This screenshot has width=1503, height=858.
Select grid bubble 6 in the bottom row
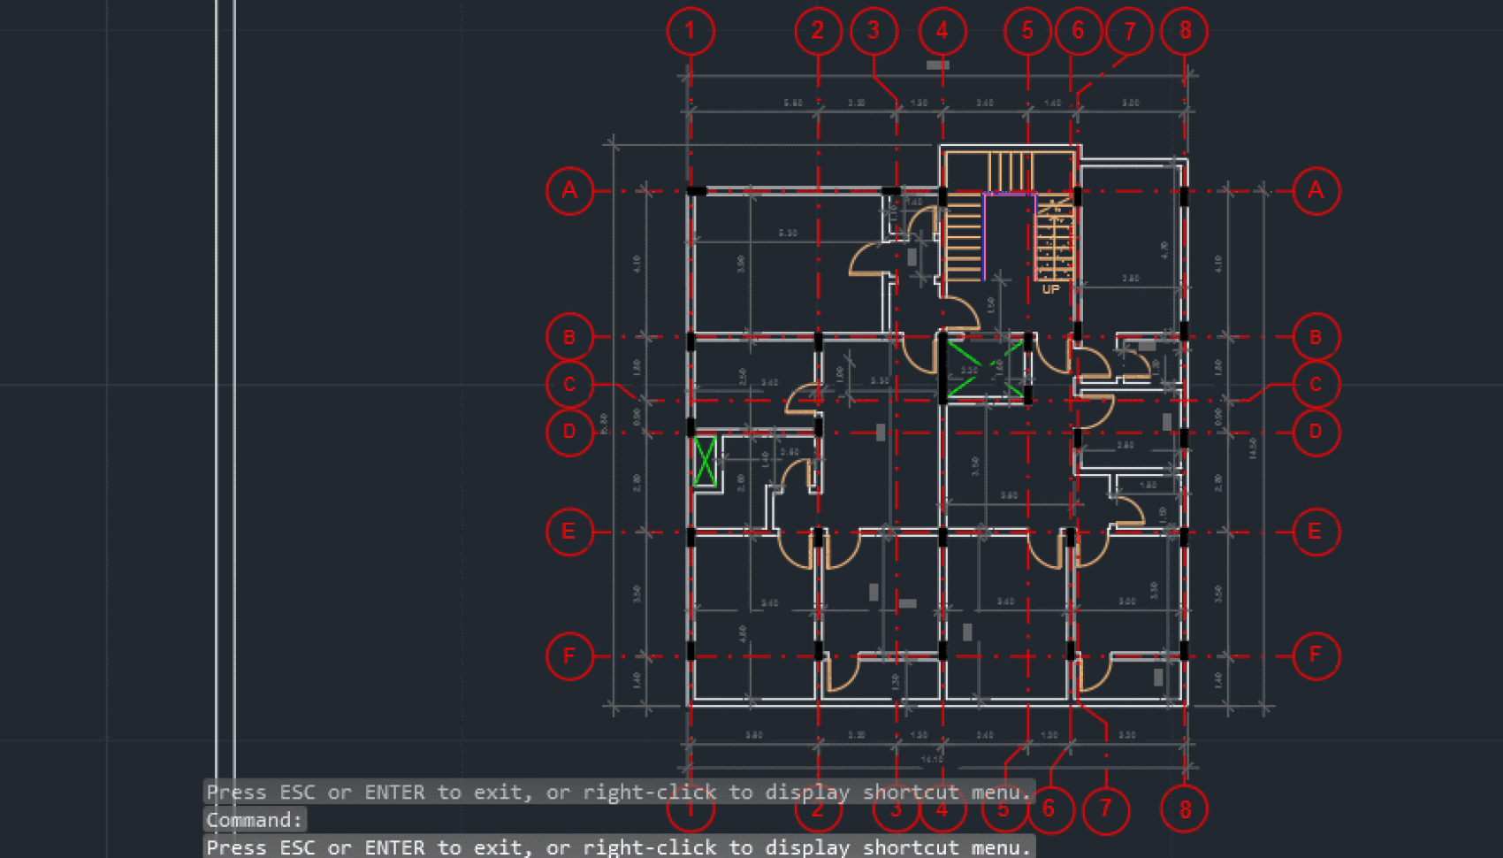1049,808
